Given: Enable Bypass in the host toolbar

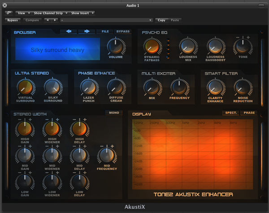Looking at the screenshot, I should tap(13, 20).
